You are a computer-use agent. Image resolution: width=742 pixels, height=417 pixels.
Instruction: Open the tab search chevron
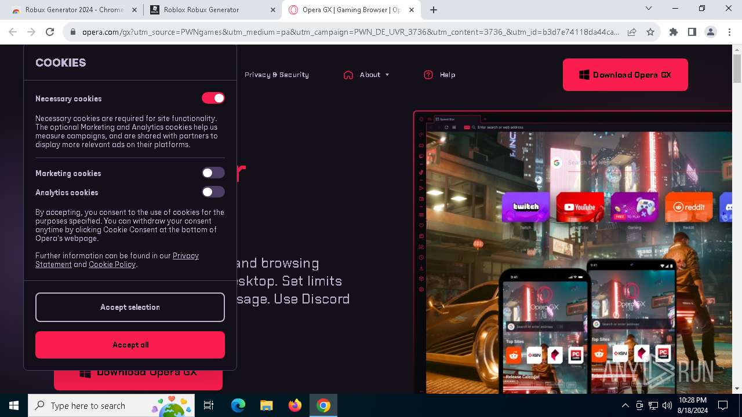[x=649, y=9]
